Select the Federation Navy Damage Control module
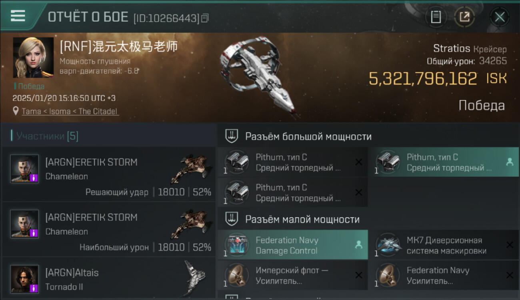Viewport: 520px width, 300px height. point(293,245)
